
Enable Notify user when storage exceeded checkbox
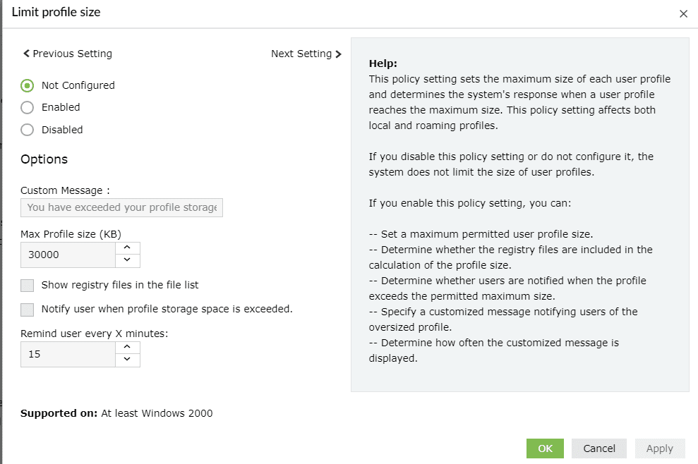[28, 309]
